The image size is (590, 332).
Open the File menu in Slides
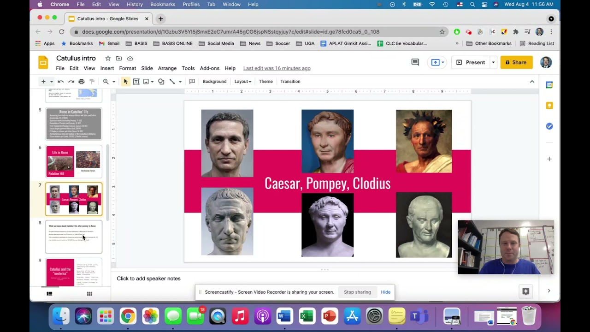60,68
